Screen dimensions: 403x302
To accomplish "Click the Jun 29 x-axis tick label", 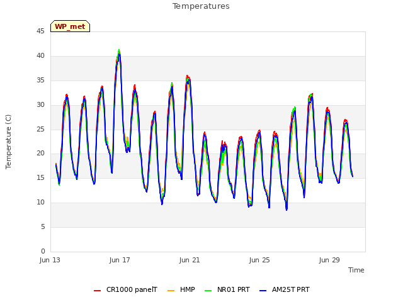I will click(329, 260).
